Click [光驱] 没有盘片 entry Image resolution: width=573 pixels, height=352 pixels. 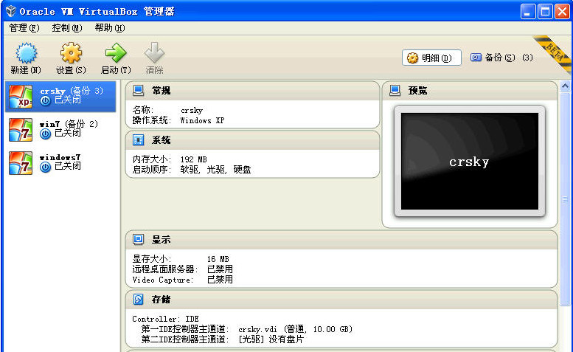pos(271,339)
